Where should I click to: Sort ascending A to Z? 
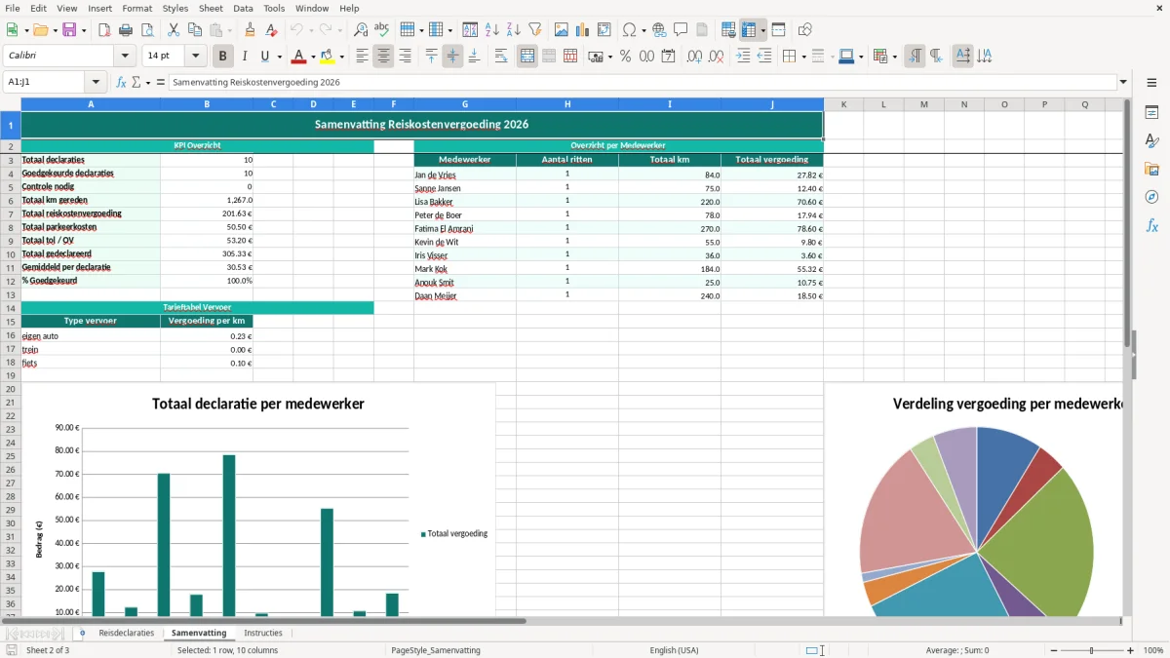491,30
